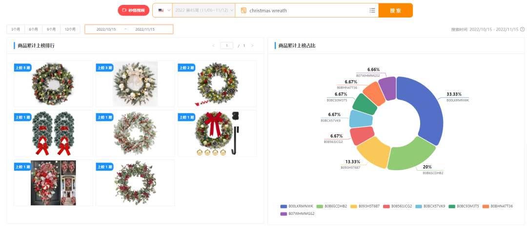Click the blue 33.33% donut segment
The width and height of the screenshot is (527, 228).
tap(427, 107)
